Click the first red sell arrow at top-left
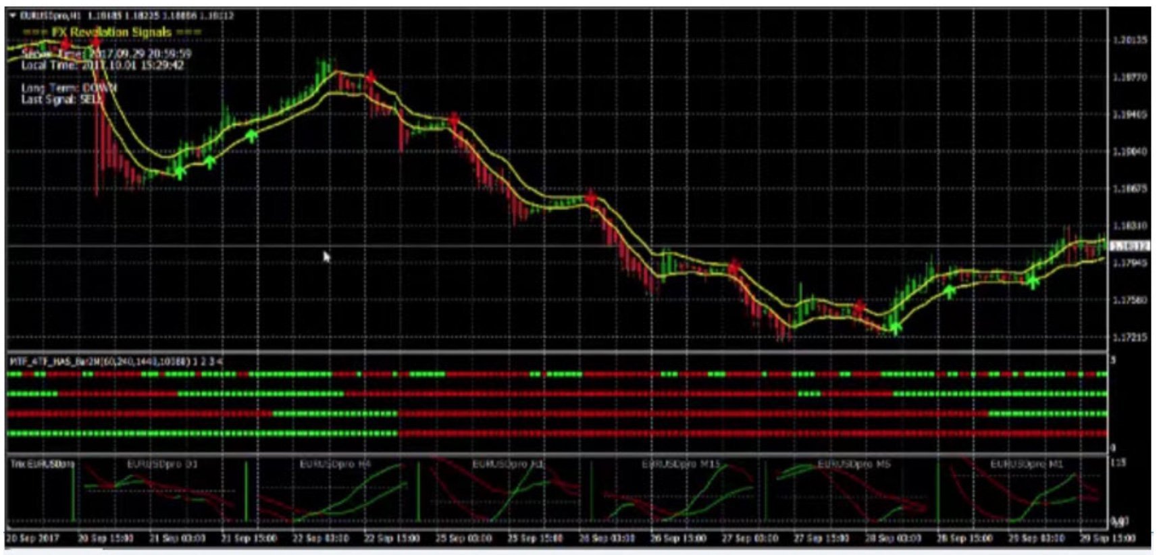The width and height of the screenshot is (1159, 555). (66, 45)
